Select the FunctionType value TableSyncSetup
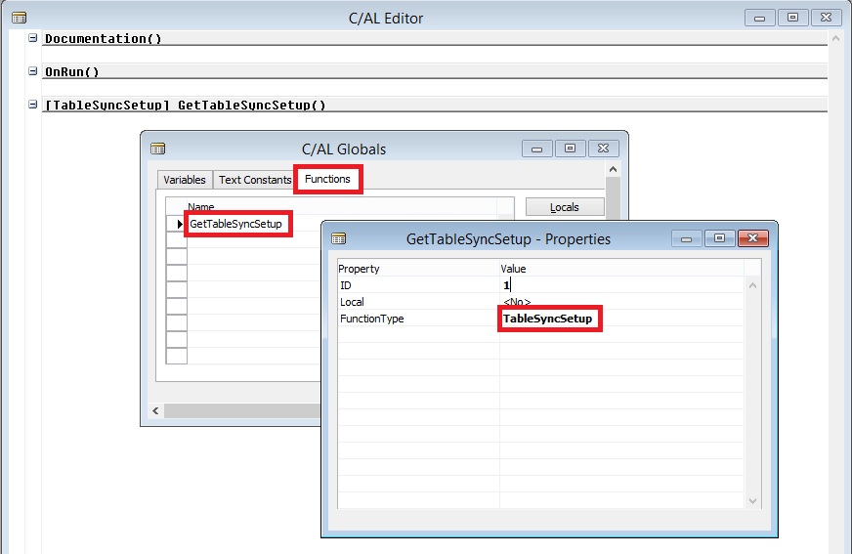Screen dimensions: 852x554 [x=548, y=319]
